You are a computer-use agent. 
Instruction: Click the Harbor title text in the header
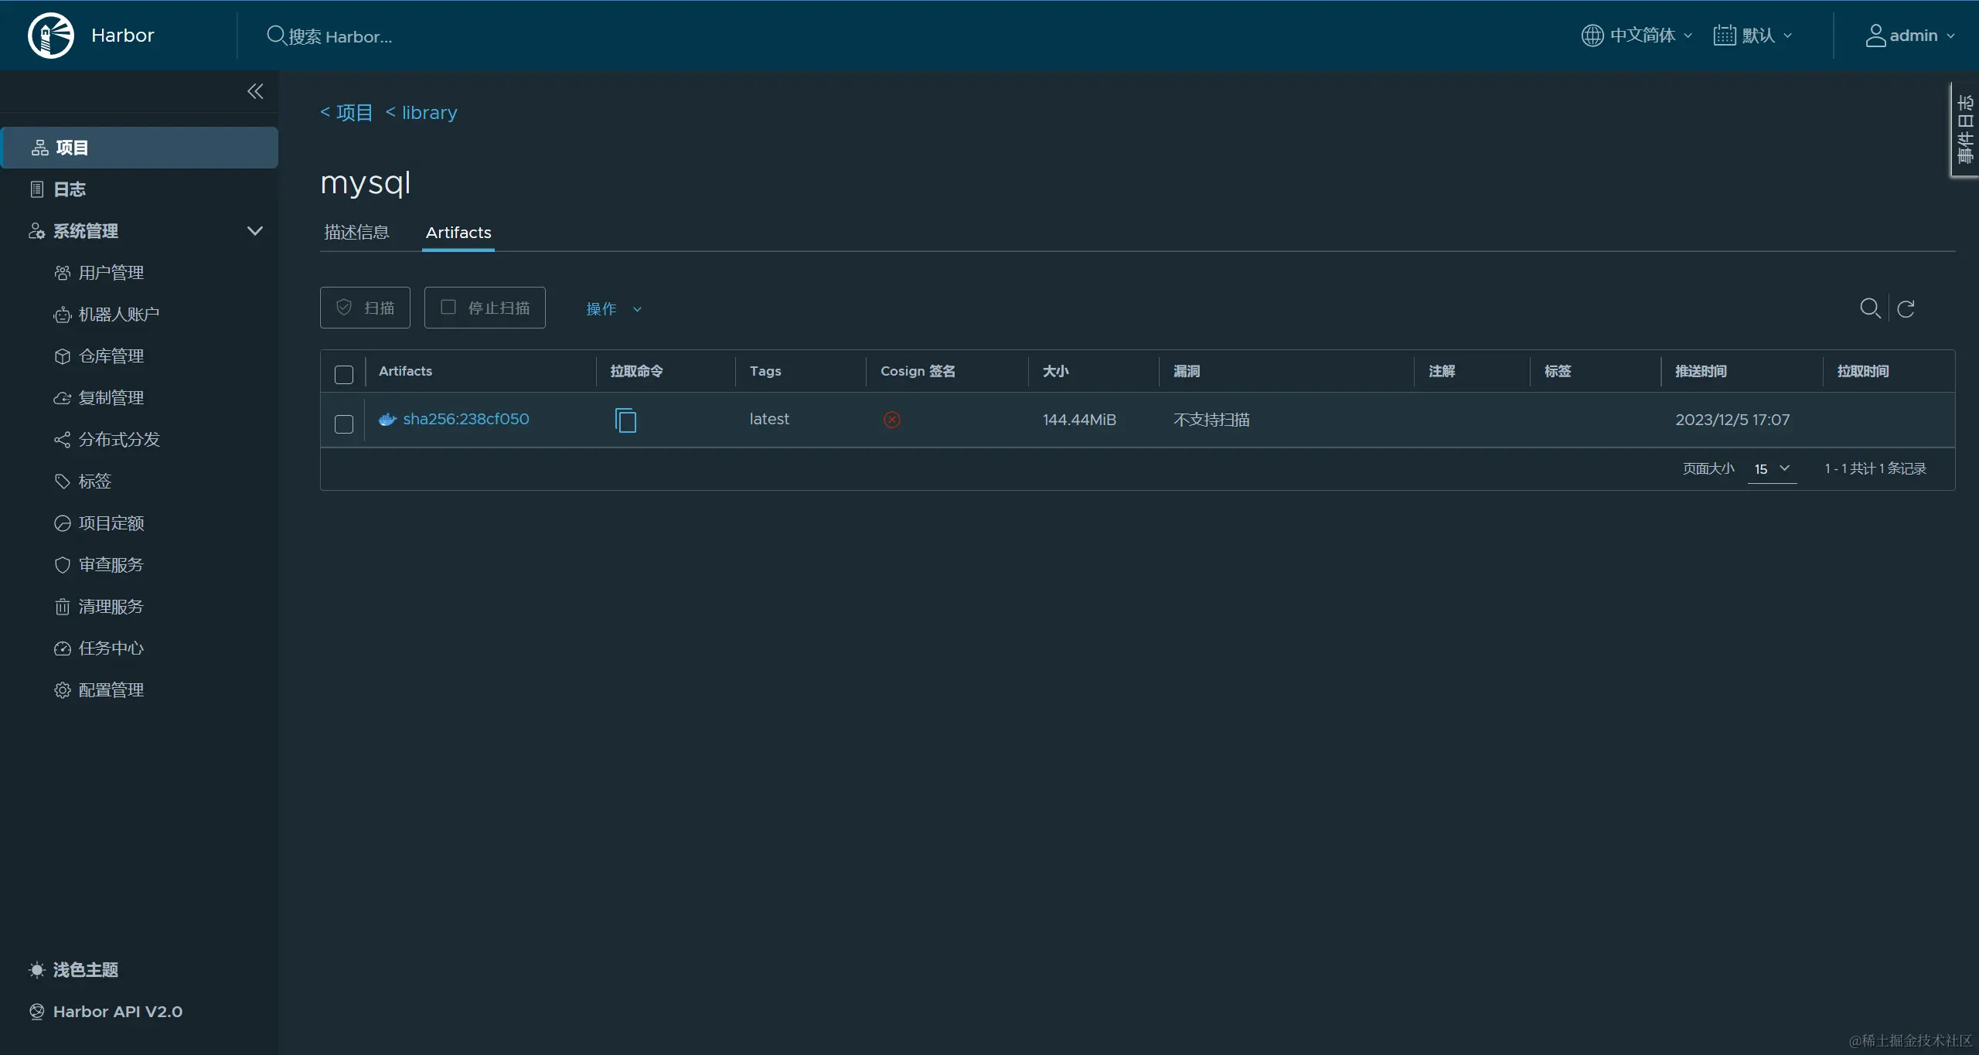(123, 36)
